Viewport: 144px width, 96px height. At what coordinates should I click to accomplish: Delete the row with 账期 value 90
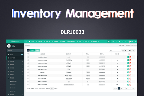click(x=130, y=63)
